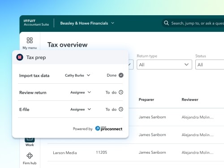Click the Done status text
Image resolution: width=224 pixels, height=168 pixels.
[x=112, y=75]
